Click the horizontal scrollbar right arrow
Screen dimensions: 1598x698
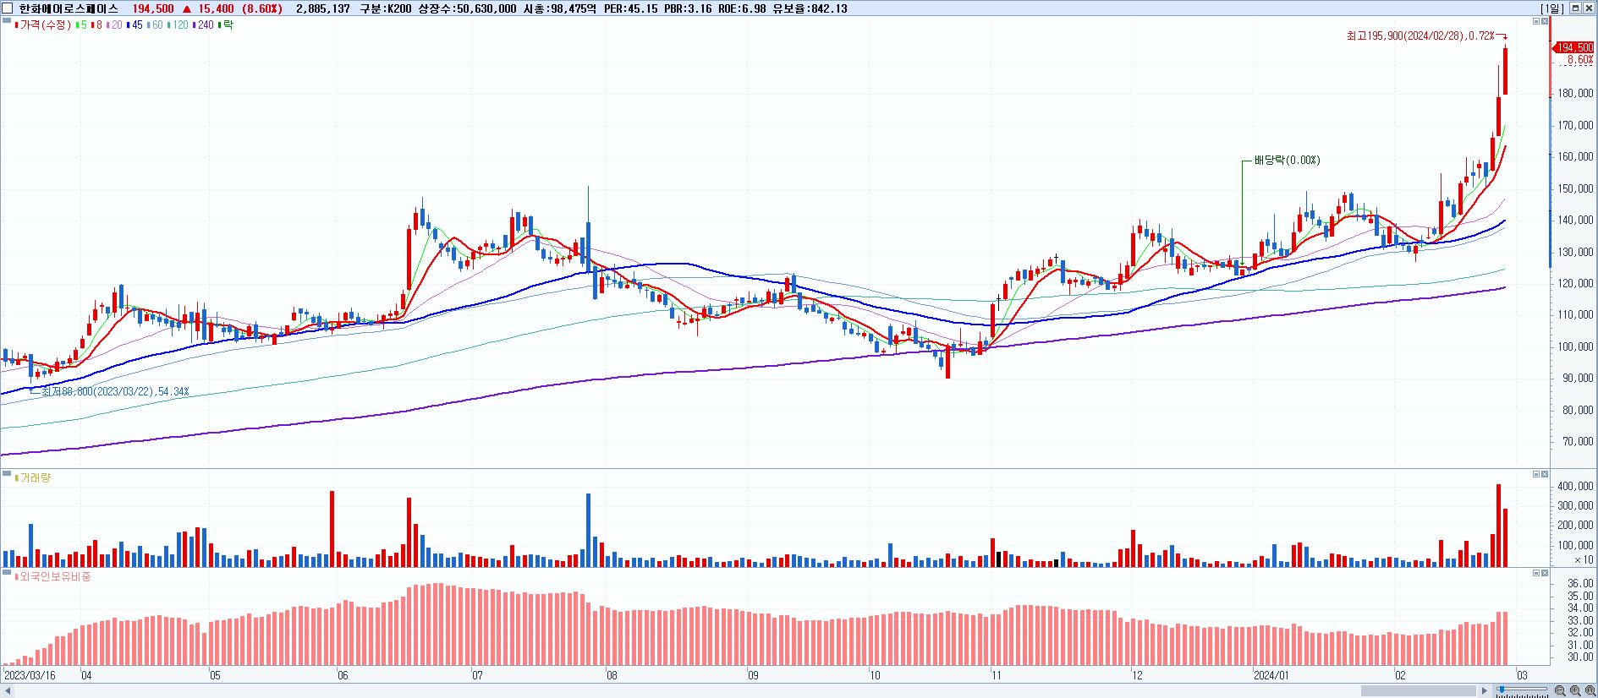coord(1484,691)
